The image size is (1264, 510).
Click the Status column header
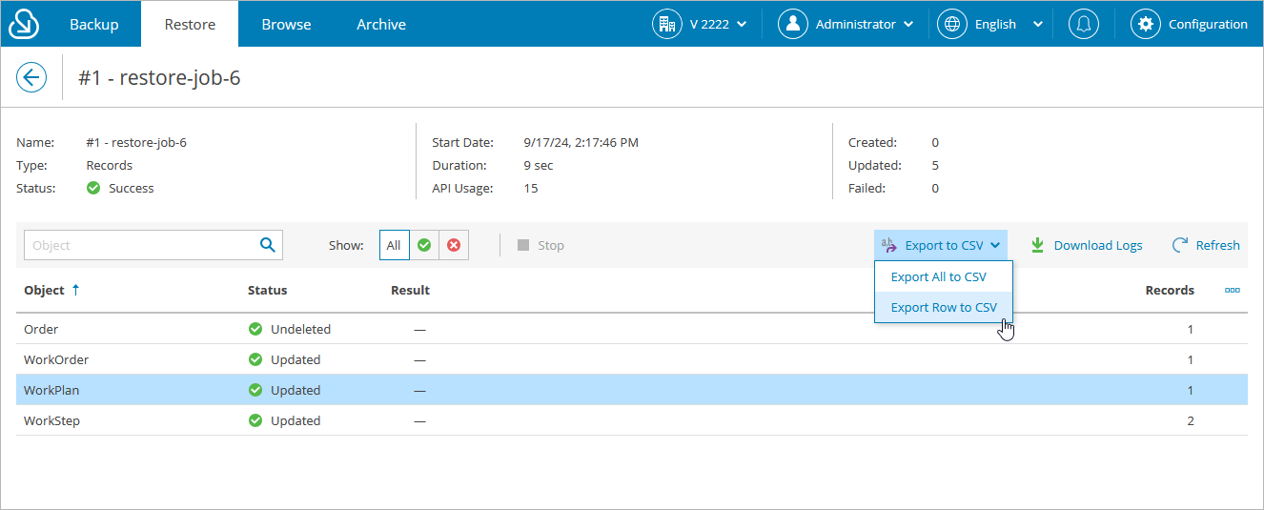(x=267, y=290)
